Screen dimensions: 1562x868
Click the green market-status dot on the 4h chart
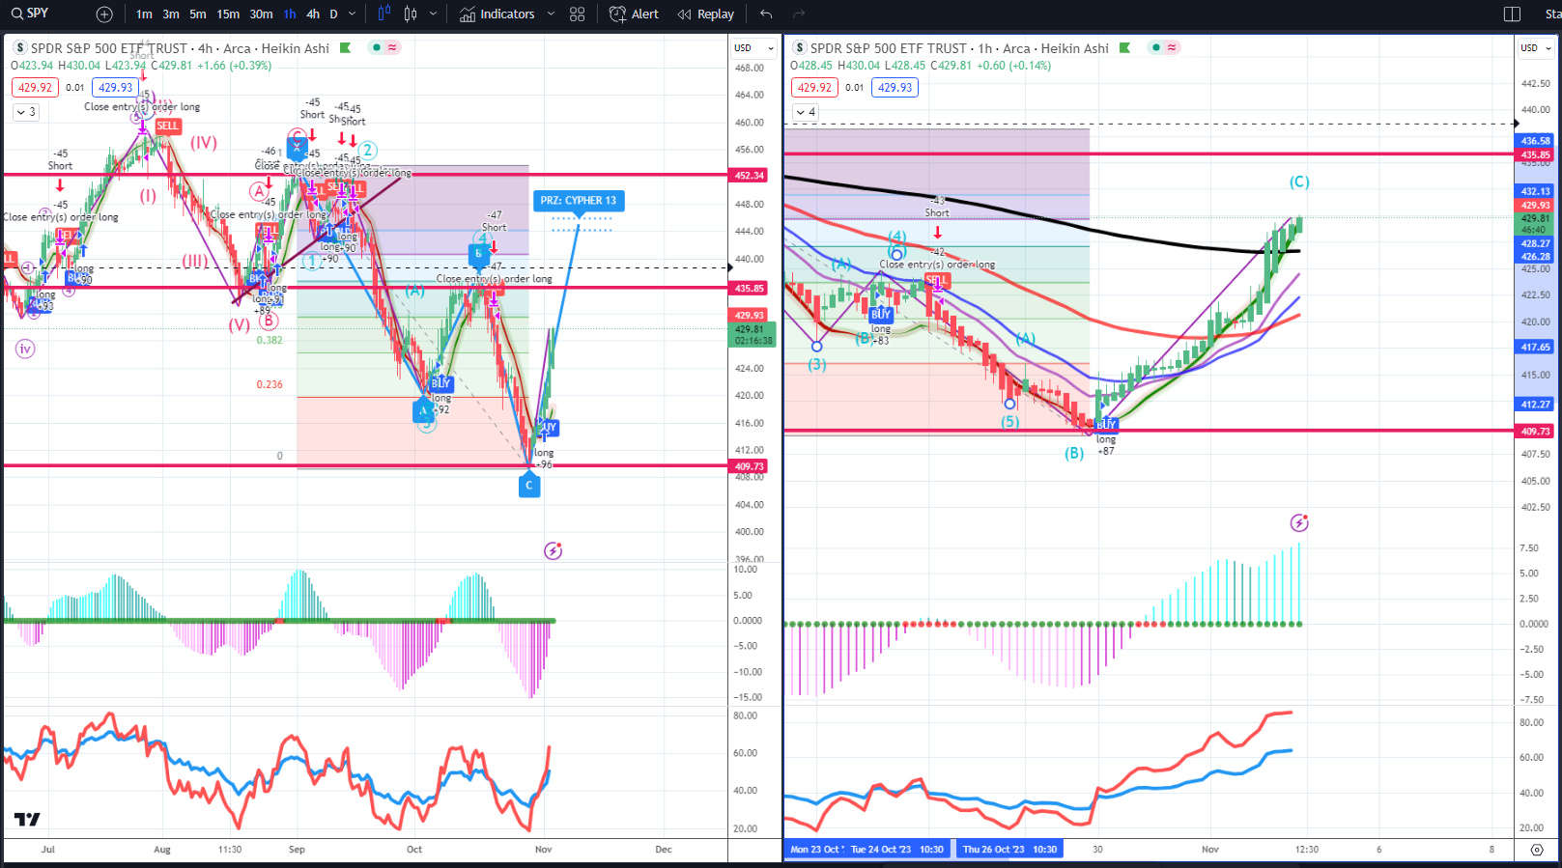coord(377,47)
